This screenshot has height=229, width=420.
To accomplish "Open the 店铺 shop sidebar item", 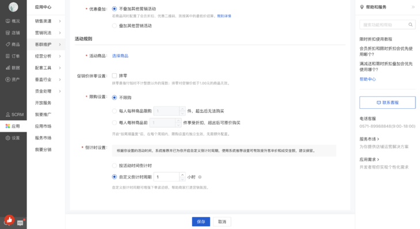I will click(13, 33).
